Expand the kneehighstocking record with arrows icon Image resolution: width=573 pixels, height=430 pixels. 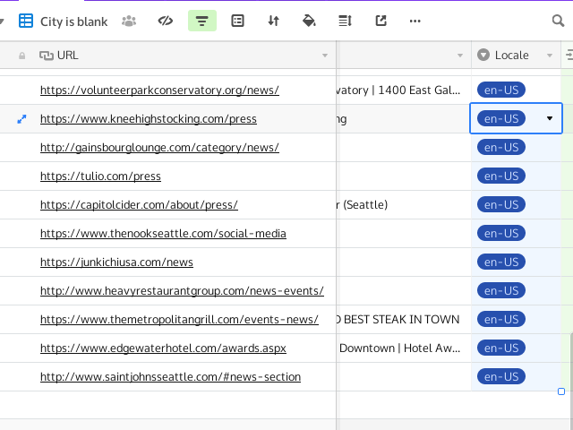click(x=21, y=119)
